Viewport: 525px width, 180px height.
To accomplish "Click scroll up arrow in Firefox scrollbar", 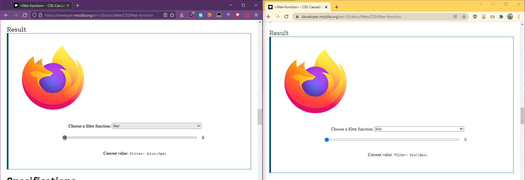I will [260, 22].
